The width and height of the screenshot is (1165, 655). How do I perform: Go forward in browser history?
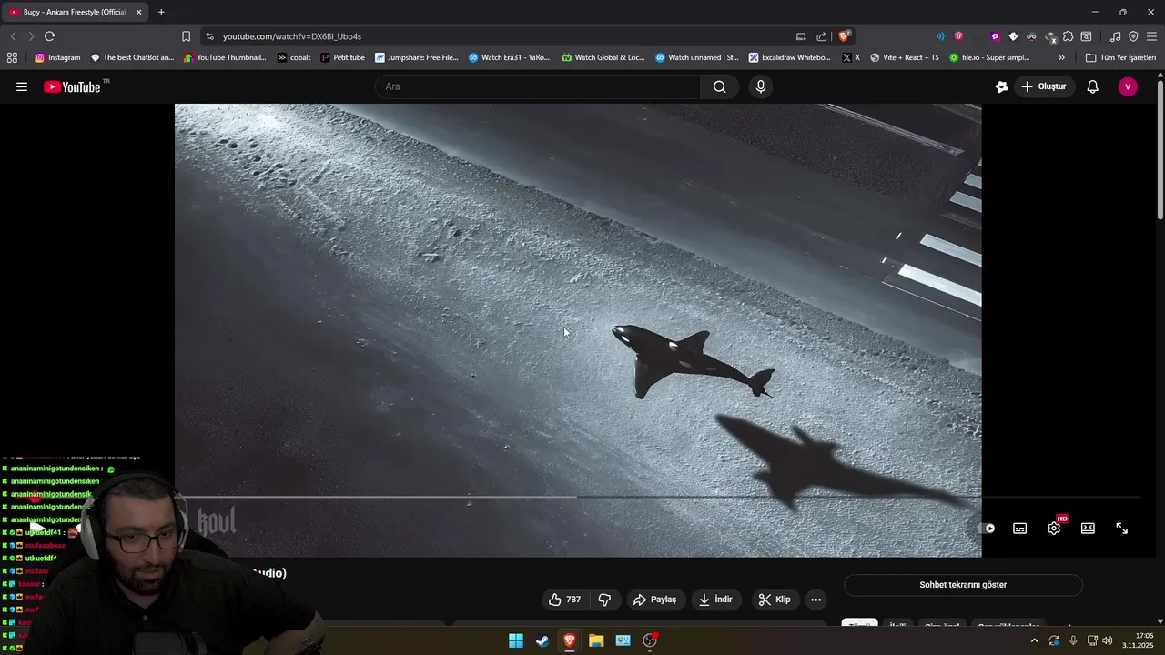(31, 36)
